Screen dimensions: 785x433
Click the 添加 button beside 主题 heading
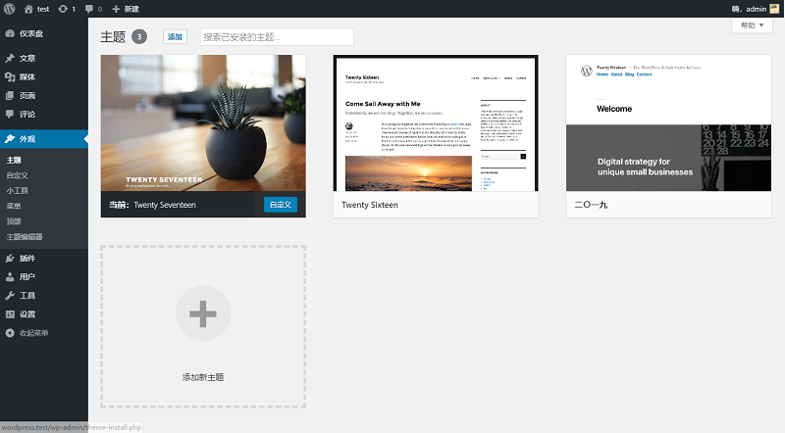(175, 37)
